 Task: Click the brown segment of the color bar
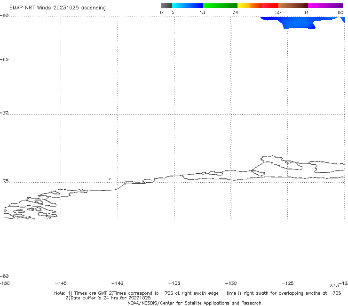293,6
